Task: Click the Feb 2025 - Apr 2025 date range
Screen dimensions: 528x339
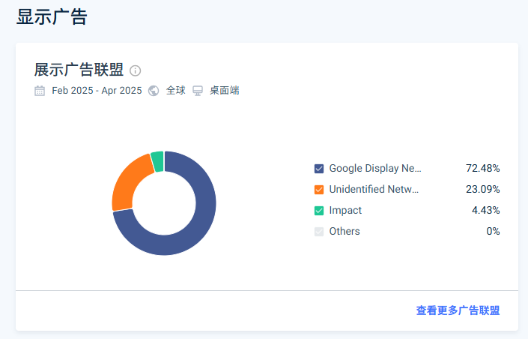Action: click(x=97, y=91)
